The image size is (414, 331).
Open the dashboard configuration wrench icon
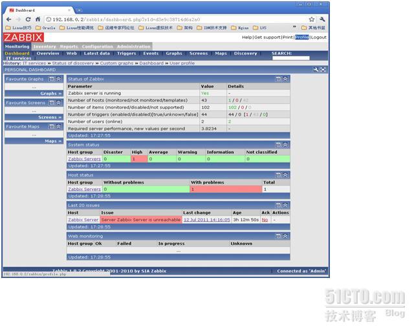point(316,70)
